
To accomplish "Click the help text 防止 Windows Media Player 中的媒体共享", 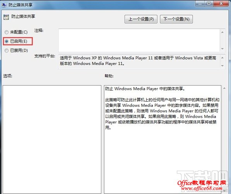I will pos(145,89).
